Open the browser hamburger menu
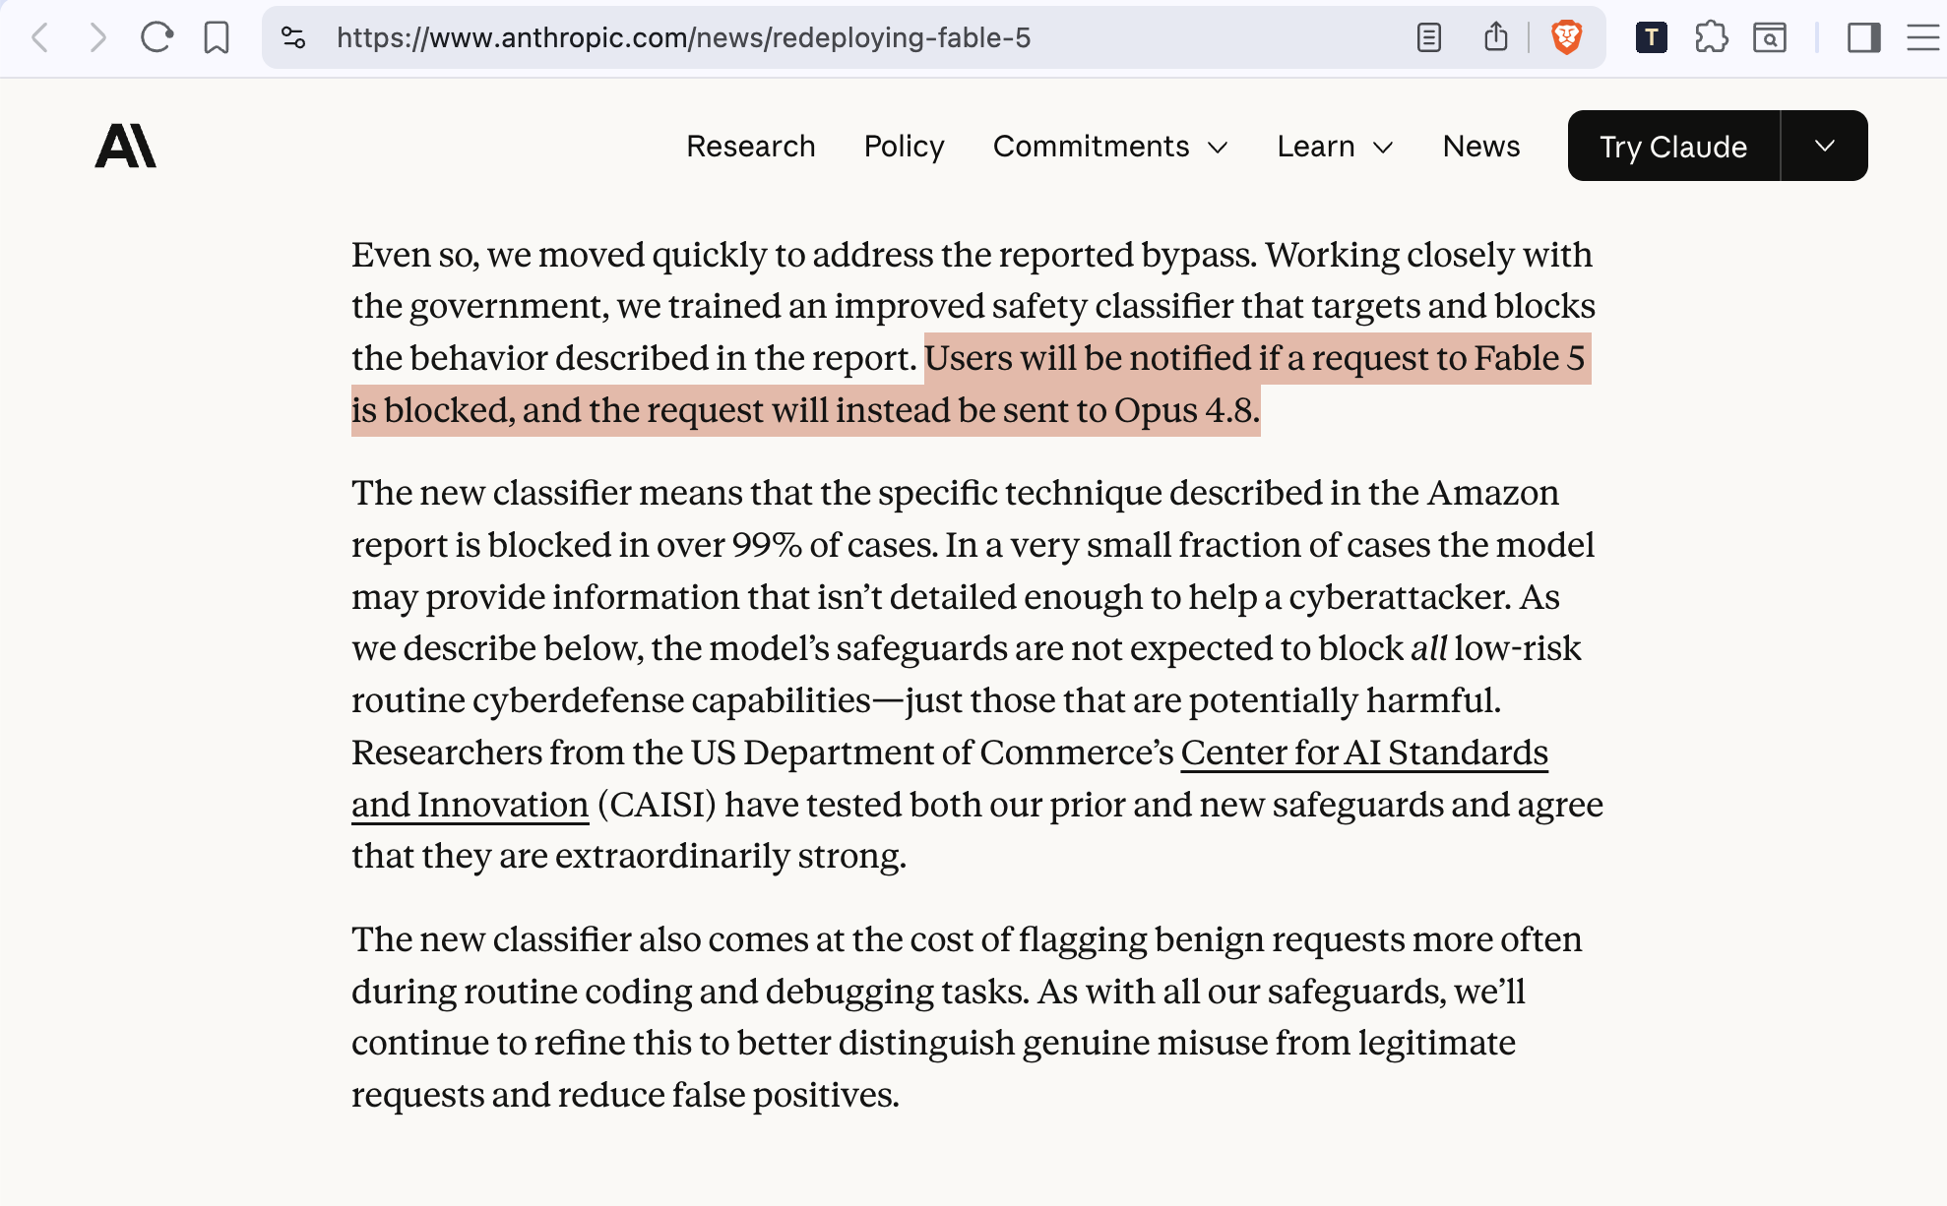 [1922, 38]
